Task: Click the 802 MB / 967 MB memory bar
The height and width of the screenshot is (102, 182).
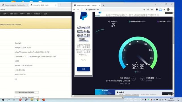Action: (26, 93)
